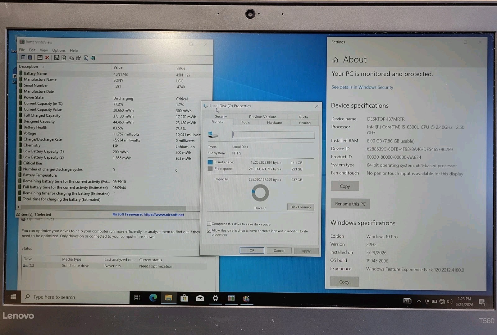Click Cancel in Local Disk Properties
The image size is (497, 335).
coord(279,251)
